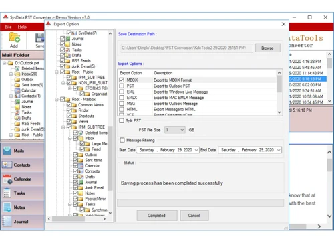The height and width of the screenshot is (251, 334).
Task: Select Tasks in Mail Folder tree
Action: click(27, 112)
